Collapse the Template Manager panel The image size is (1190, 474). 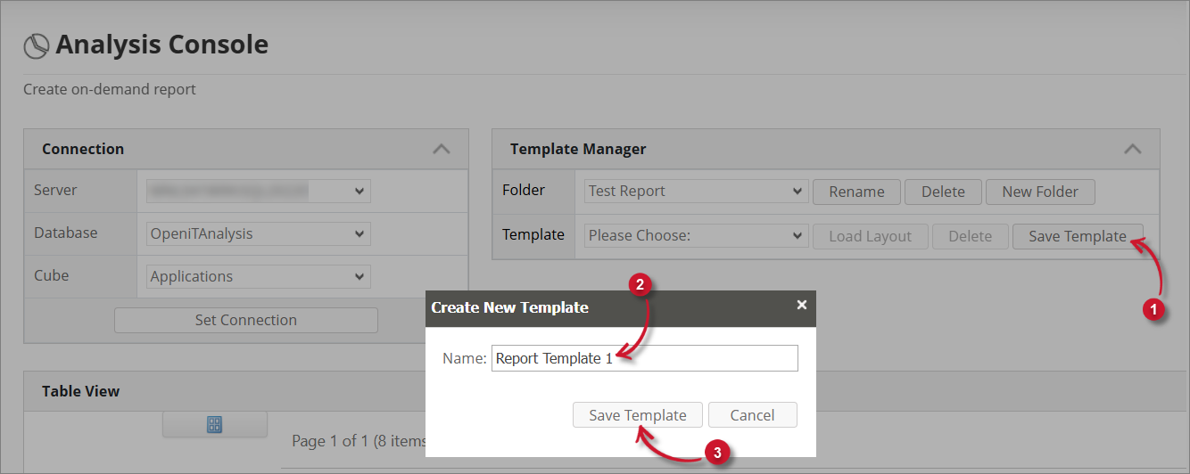[x=1132, y=149]
